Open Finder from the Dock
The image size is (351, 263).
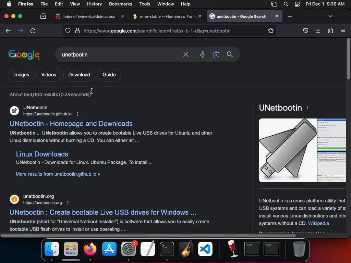click(x=52, y=249)
